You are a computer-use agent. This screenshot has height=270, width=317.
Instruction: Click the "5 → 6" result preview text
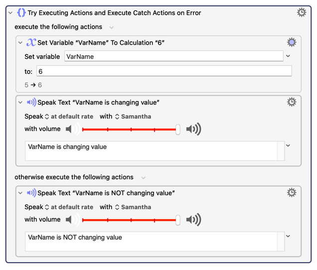tap(33, 85)
